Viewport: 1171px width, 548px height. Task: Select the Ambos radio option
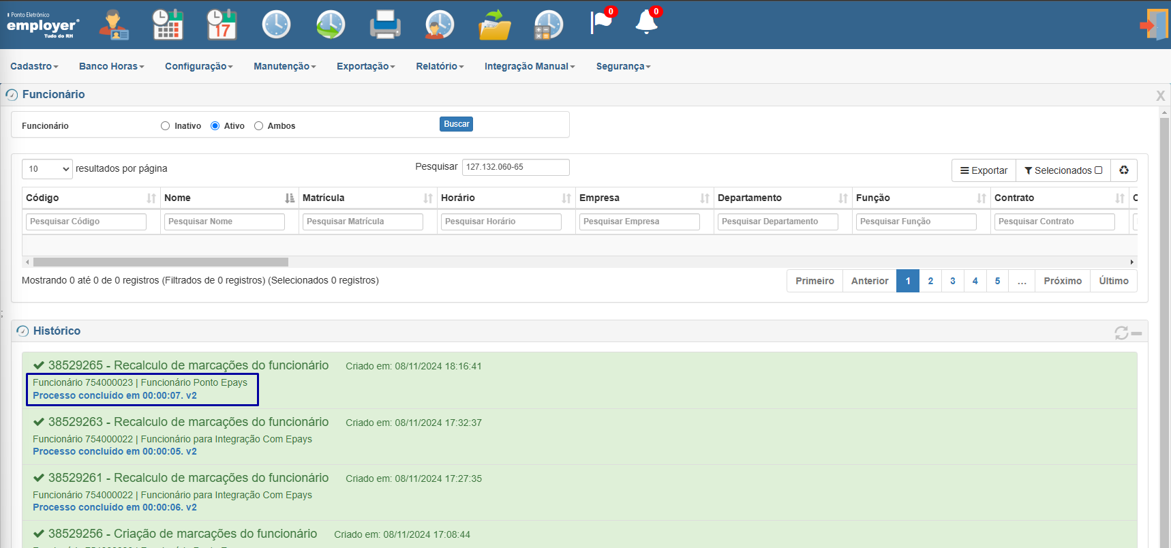[258, 125]
